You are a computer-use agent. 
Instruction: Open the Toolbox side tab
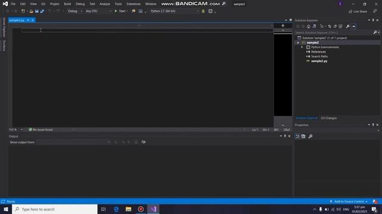coord(4,45)
